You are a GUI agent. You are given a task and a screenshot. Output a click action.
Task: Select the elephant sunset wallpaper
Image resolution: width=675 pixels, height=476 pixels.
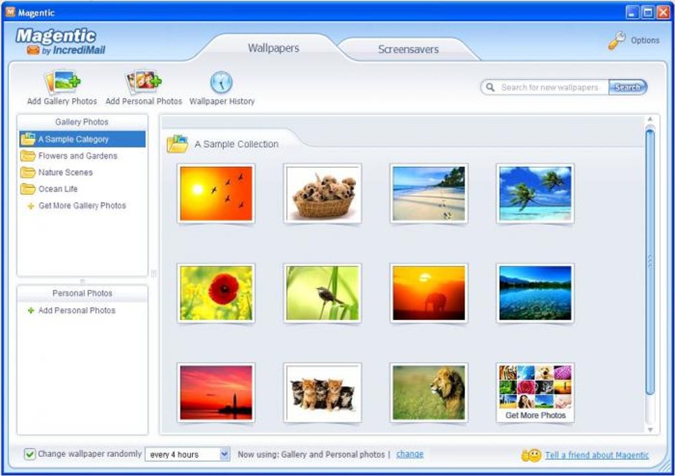[x=429, y=294]
